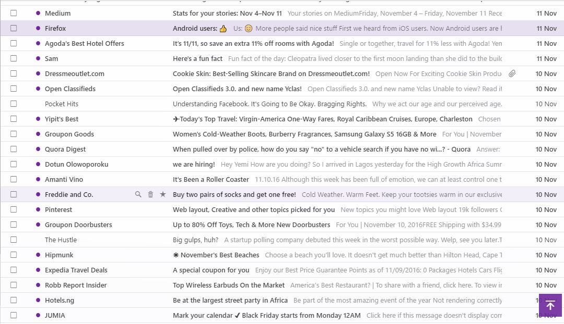
Task: Open the Agoda 11/11 save 11% email
Action: pos(253,43)
